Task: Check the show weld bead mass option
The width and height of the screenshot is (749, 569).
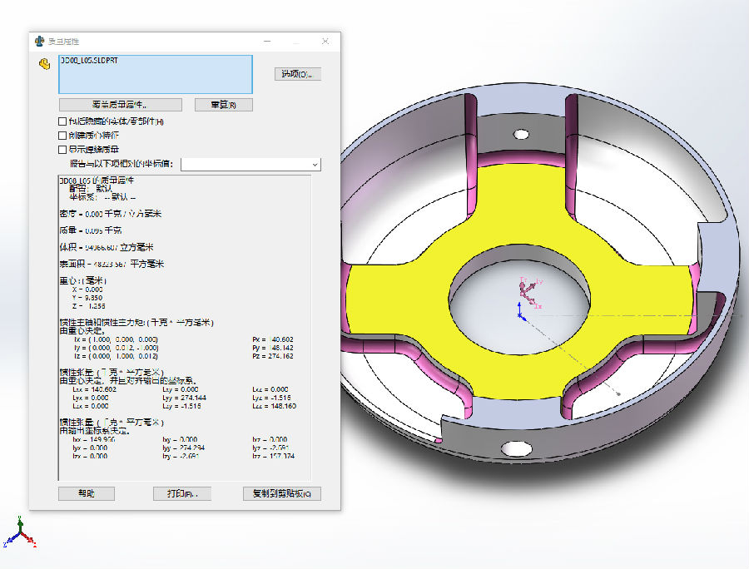Action: pyautogui.click(x=62, y=149)
